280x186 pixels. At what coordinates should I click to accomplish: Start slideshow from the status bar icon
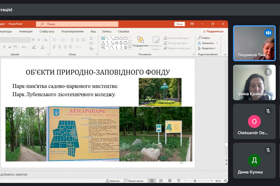point(179,181)
